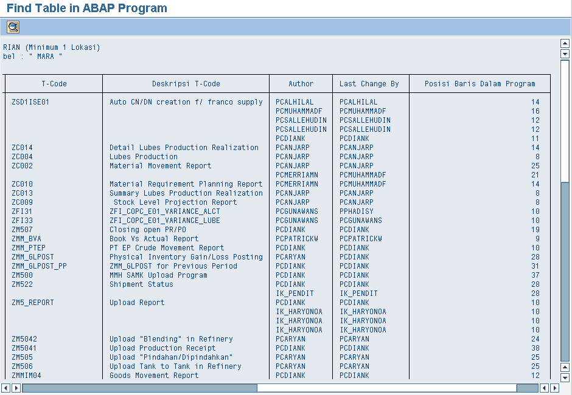Viewport: 572px width, 395px height.
Task: Select the Posisi Baris Dalam Program header
Action: pyautogui.click(x=480, y=84)
